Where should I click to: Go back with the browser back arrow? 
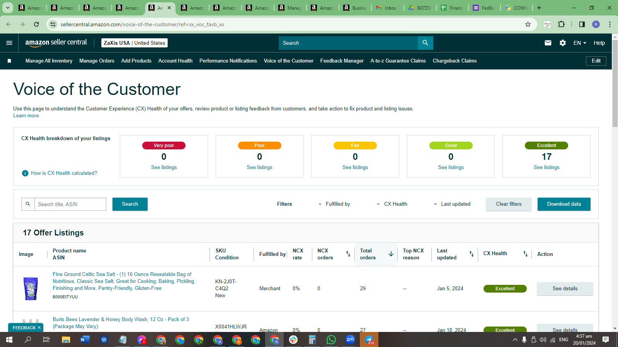coord(9,24)
